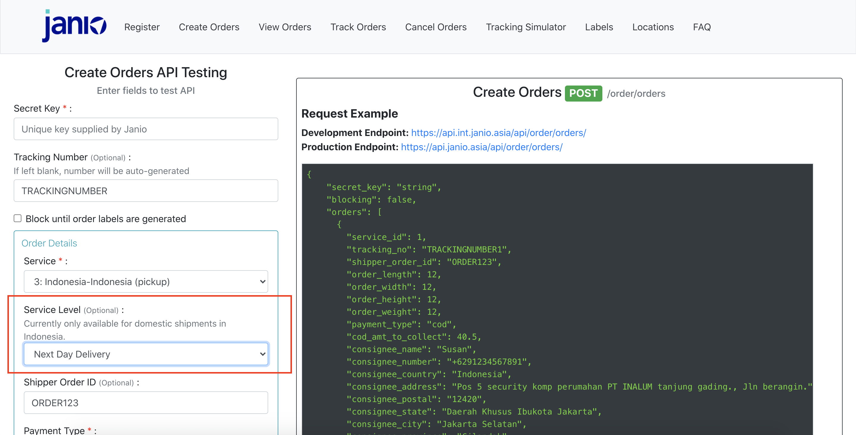This screenshot has width=856, height=435.
Task: Open the Development Endpoint URL
Action: (498, 133)
